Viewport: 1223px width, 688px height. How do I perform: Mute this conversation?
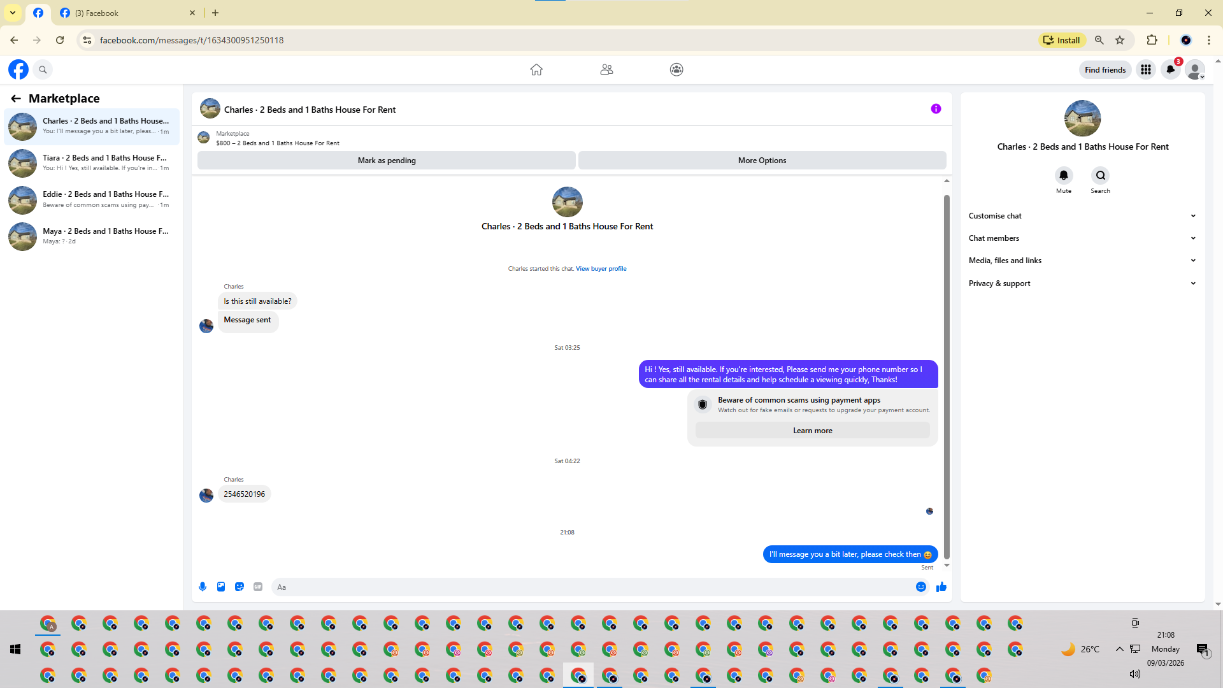(x=1064, y=176)
